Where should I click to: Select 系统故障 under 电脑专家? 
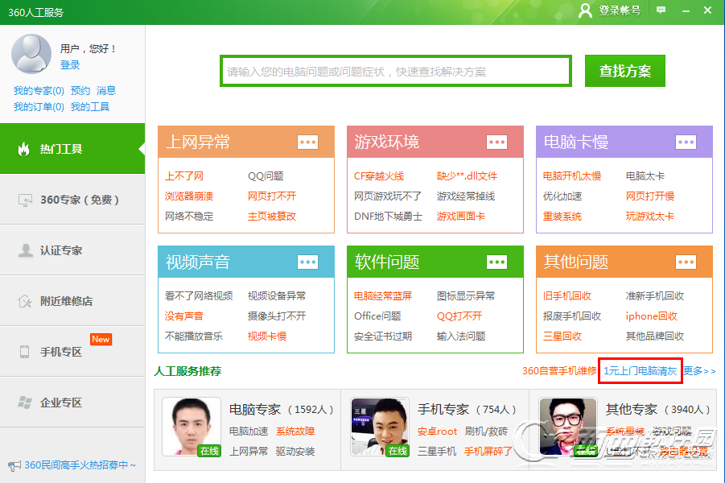[295, 431]
